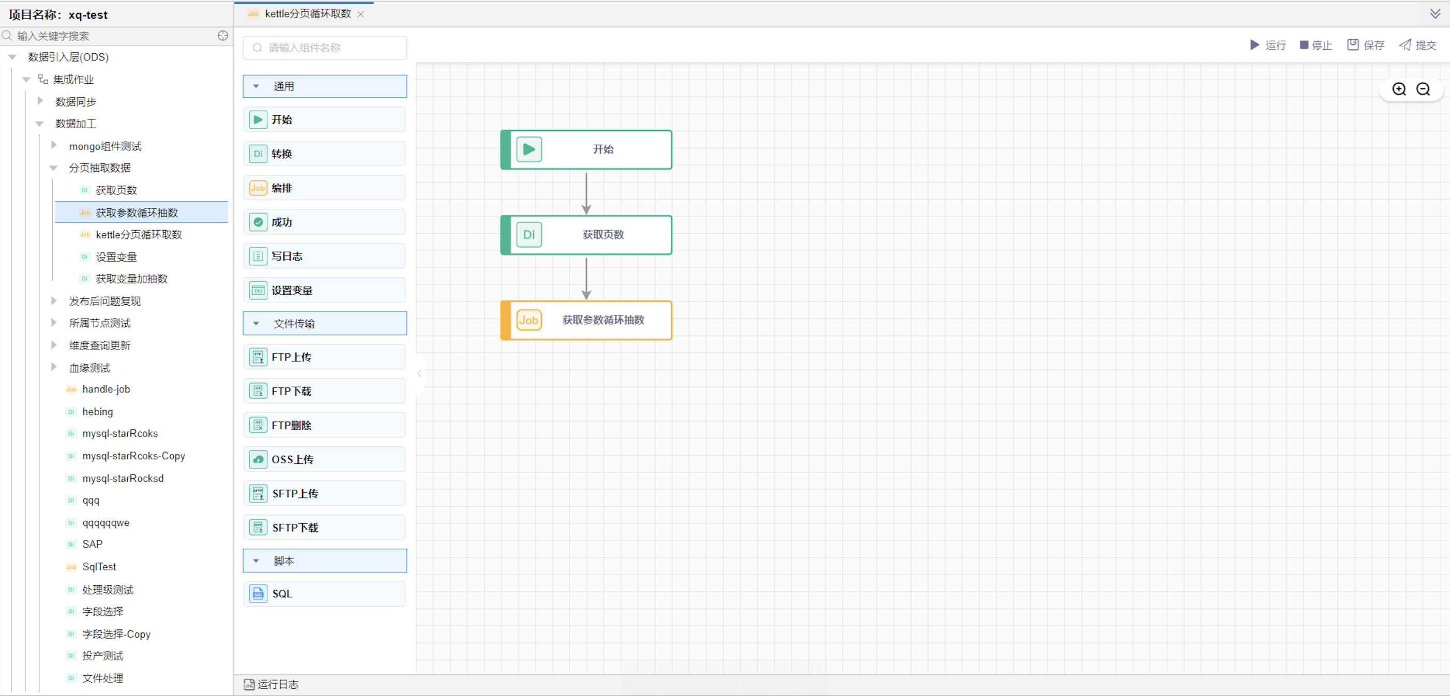Click the zoom in magnifier icon

click(x=1399, y=89)
